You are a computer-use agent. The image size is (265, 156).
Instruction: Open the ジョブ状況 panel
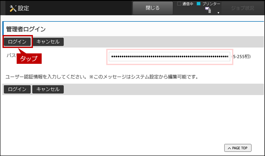coord(242,8)
